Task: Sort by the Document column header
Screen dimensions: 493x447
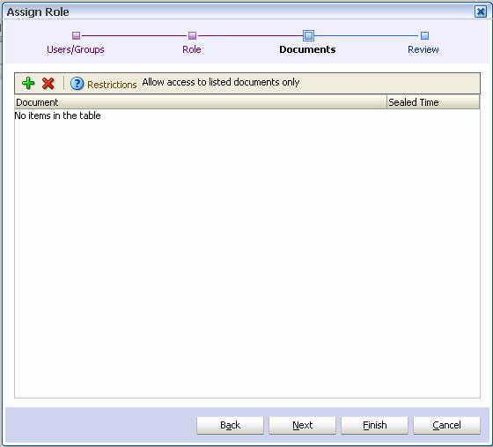Action: click(201, 102)
